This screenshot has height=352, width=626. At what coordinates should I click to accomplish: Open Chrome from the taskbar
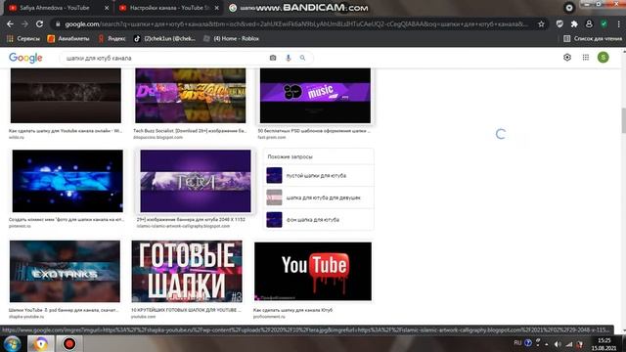(40, 343)
